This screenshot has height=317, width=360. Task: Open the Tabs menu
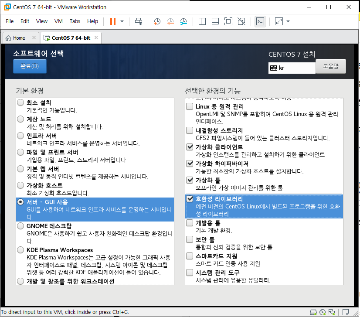pos(75,21)
